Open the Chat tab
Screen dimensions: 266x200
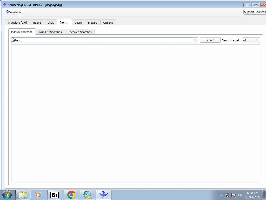click(x=51, y=23)
